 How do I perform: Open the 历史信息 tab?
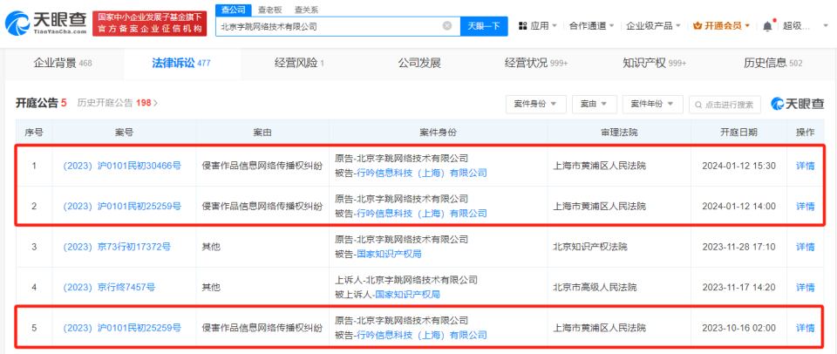(773, 63)
